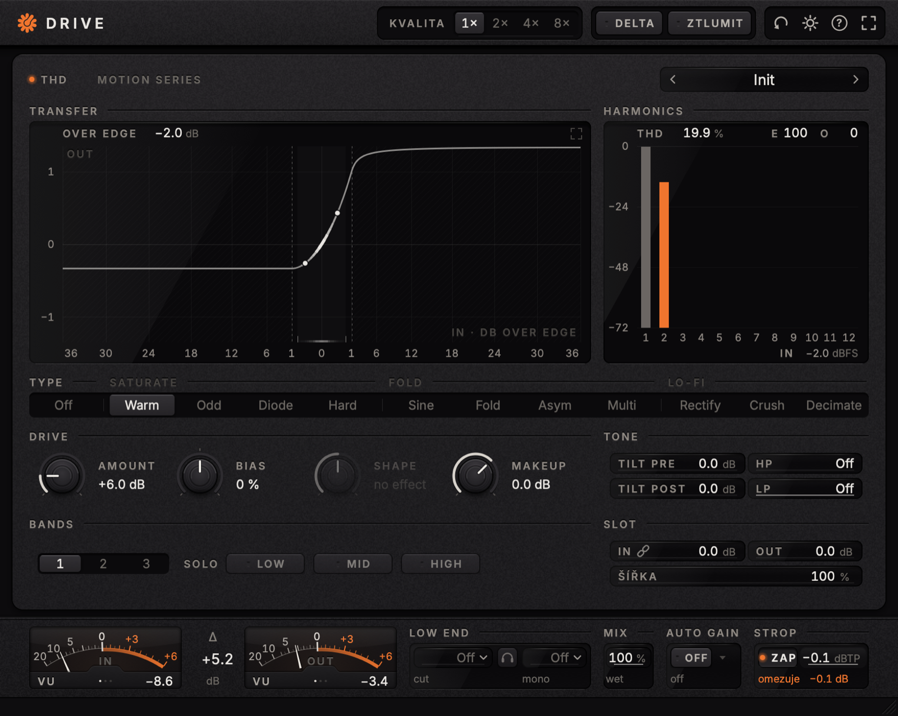Viewport: 898px width, 716px height.
Task: Open the Init preset menu
Action: 764,80
